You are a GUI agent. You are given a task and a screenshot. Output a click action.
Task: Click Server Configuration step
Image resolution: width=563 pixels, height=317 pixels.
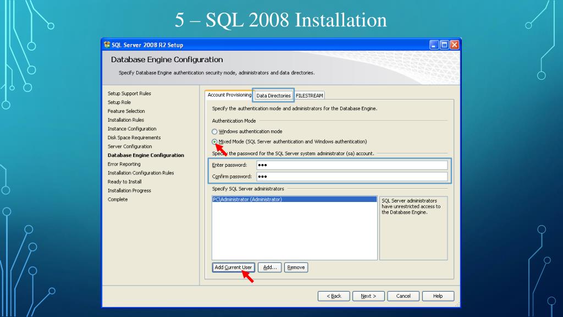coord(130,146)
